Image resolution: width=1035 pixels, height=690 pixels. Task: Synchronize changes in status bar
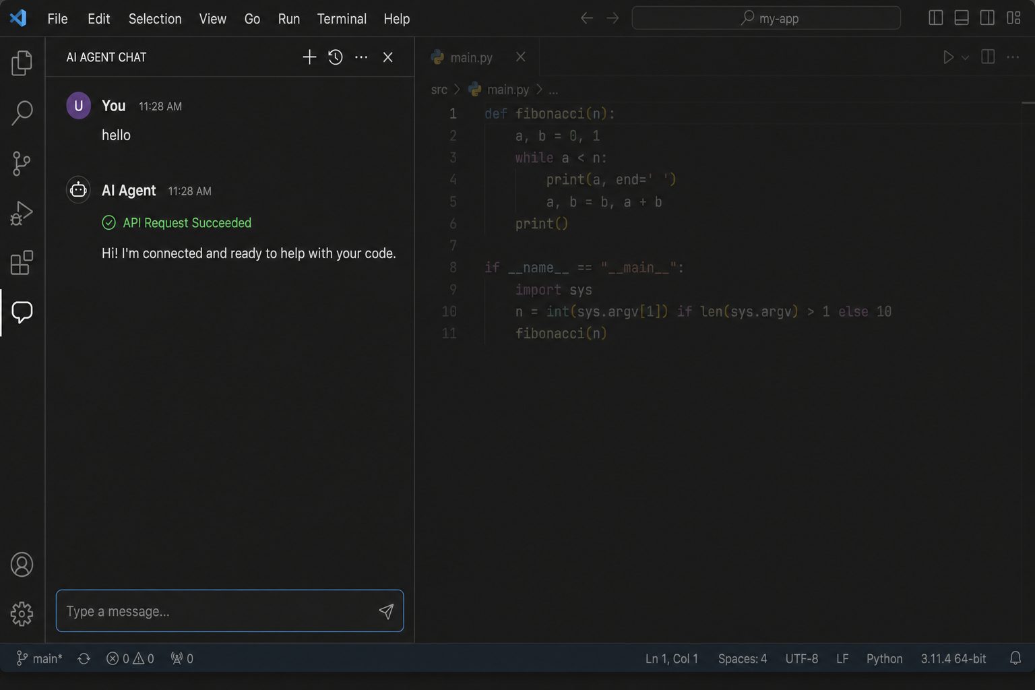(x=84, y=658)
